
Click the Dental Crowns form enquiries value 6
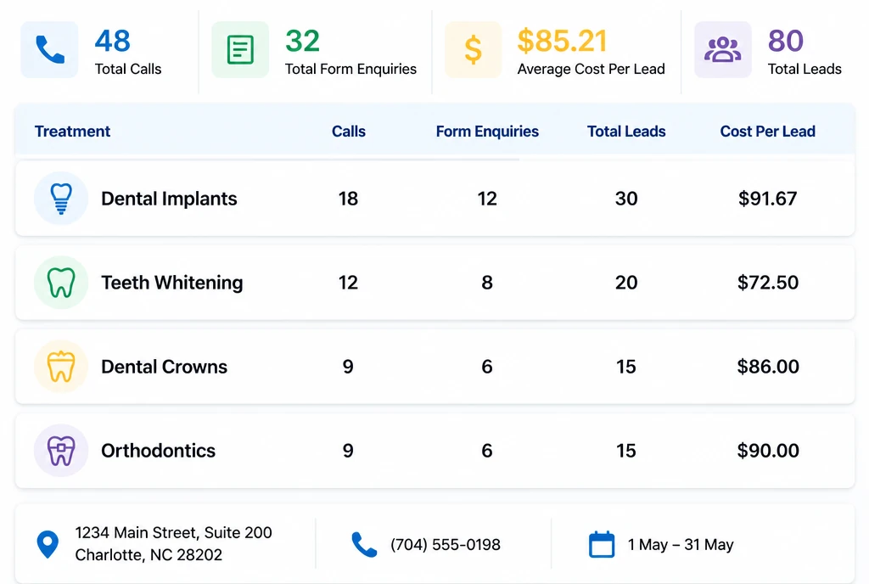[487, 367]
